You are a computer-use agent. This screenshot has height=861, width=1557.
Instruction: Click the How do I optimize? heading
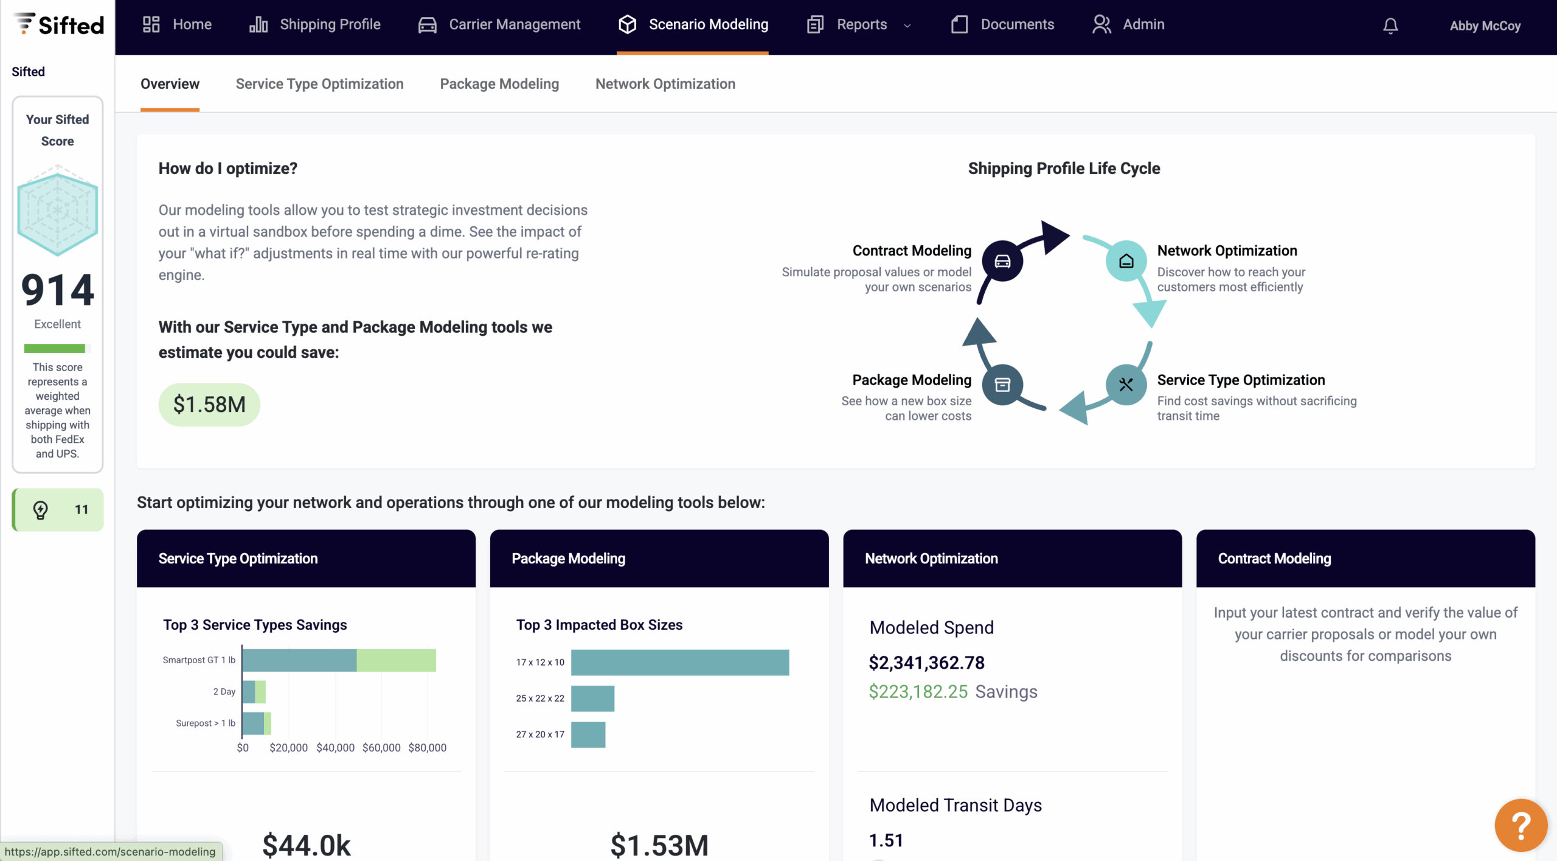pos(228,169)
